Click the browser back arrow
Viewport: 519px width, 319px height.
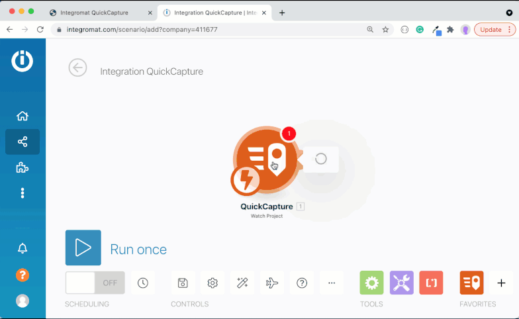[9, 29]
